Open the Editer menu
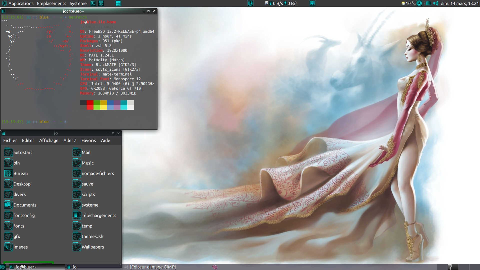The width and height of the screenshot is (480, 270). [28, 140]
